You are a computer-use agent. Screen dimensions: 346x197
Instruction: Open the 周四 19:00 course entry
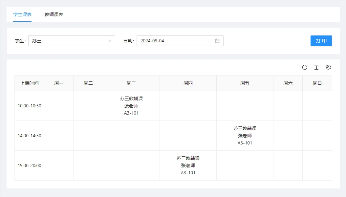tap(188, 165)
